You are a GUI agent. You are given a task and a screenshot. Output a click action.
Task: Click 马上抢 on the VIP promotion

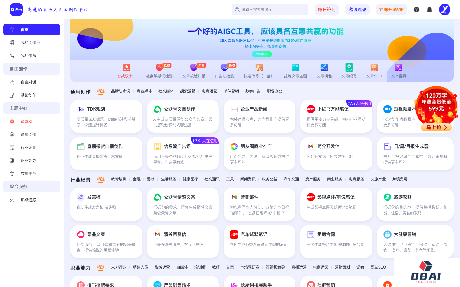pos(436,127)
